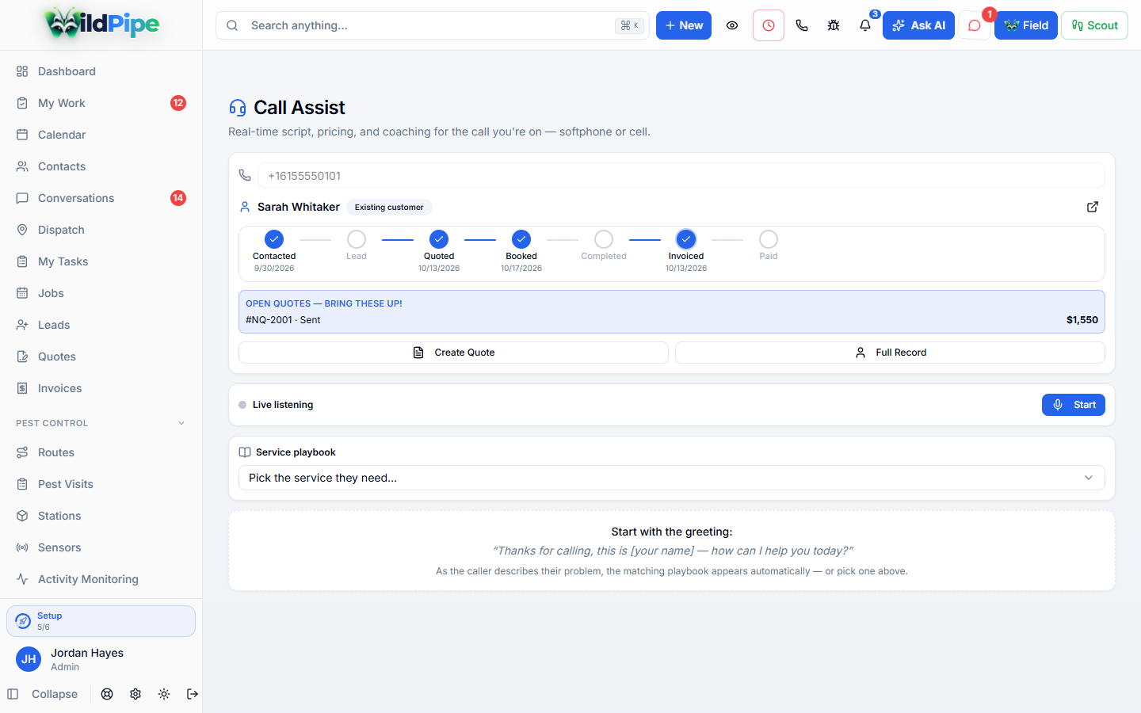Open the chat bubble icon with badge
Screen dimensions: 1141x713
pyautogui.click(x=975, y=25)
